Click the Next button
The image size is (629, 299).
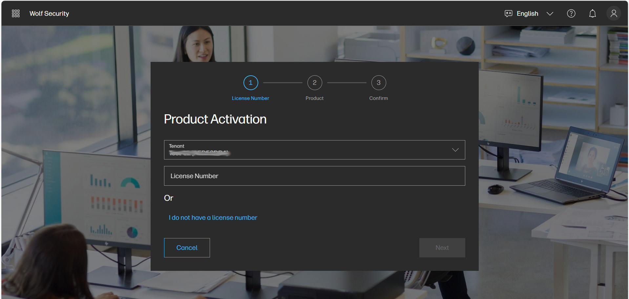pos(442,248)
